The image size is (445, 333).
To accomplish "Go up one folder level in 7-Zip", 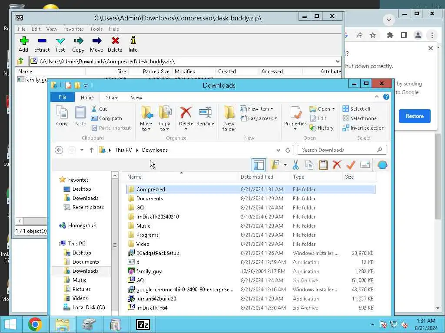I will (20, 61).
